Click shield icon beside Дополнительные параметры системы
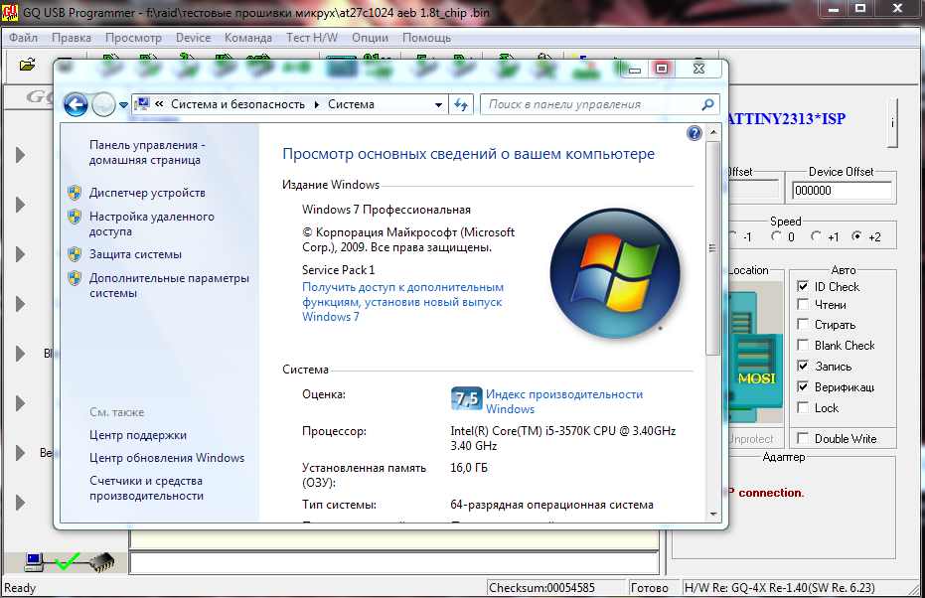925x598 pixels. pos(75,278)
